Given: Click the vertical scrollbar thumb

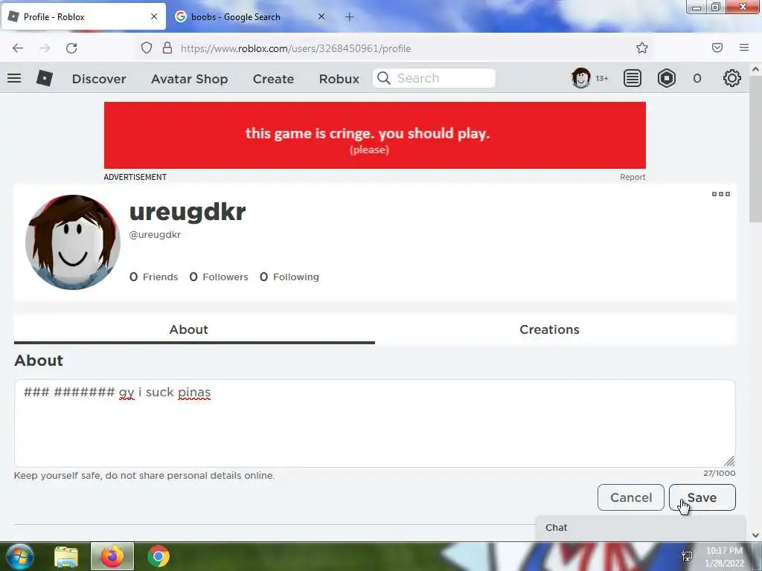Looking at the screenshot, I should point(756,149).
